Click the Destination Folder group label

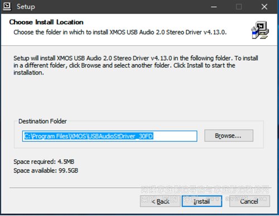click(42, 121)
